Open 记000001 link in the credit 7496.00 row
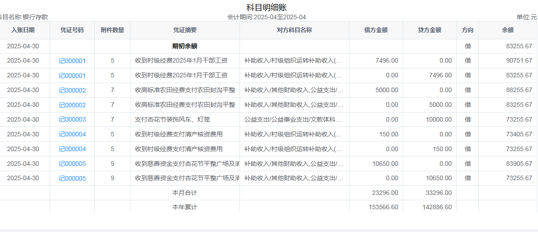This screenshot has width=538, height=232. [x=72, y=76]
